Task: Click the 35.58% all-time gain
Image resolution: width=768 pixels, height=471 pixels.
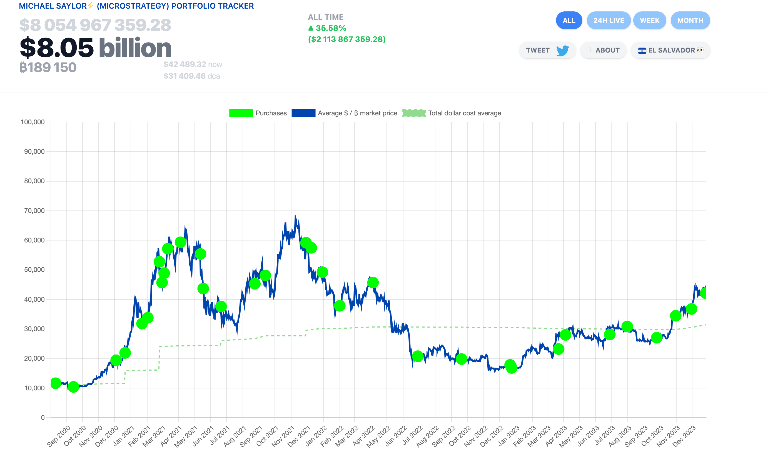Action: point(331,28)
